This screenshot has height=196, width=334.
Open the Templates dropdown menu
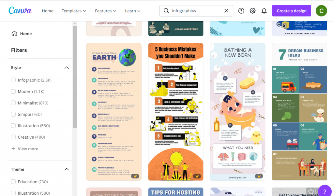(74, 11)
